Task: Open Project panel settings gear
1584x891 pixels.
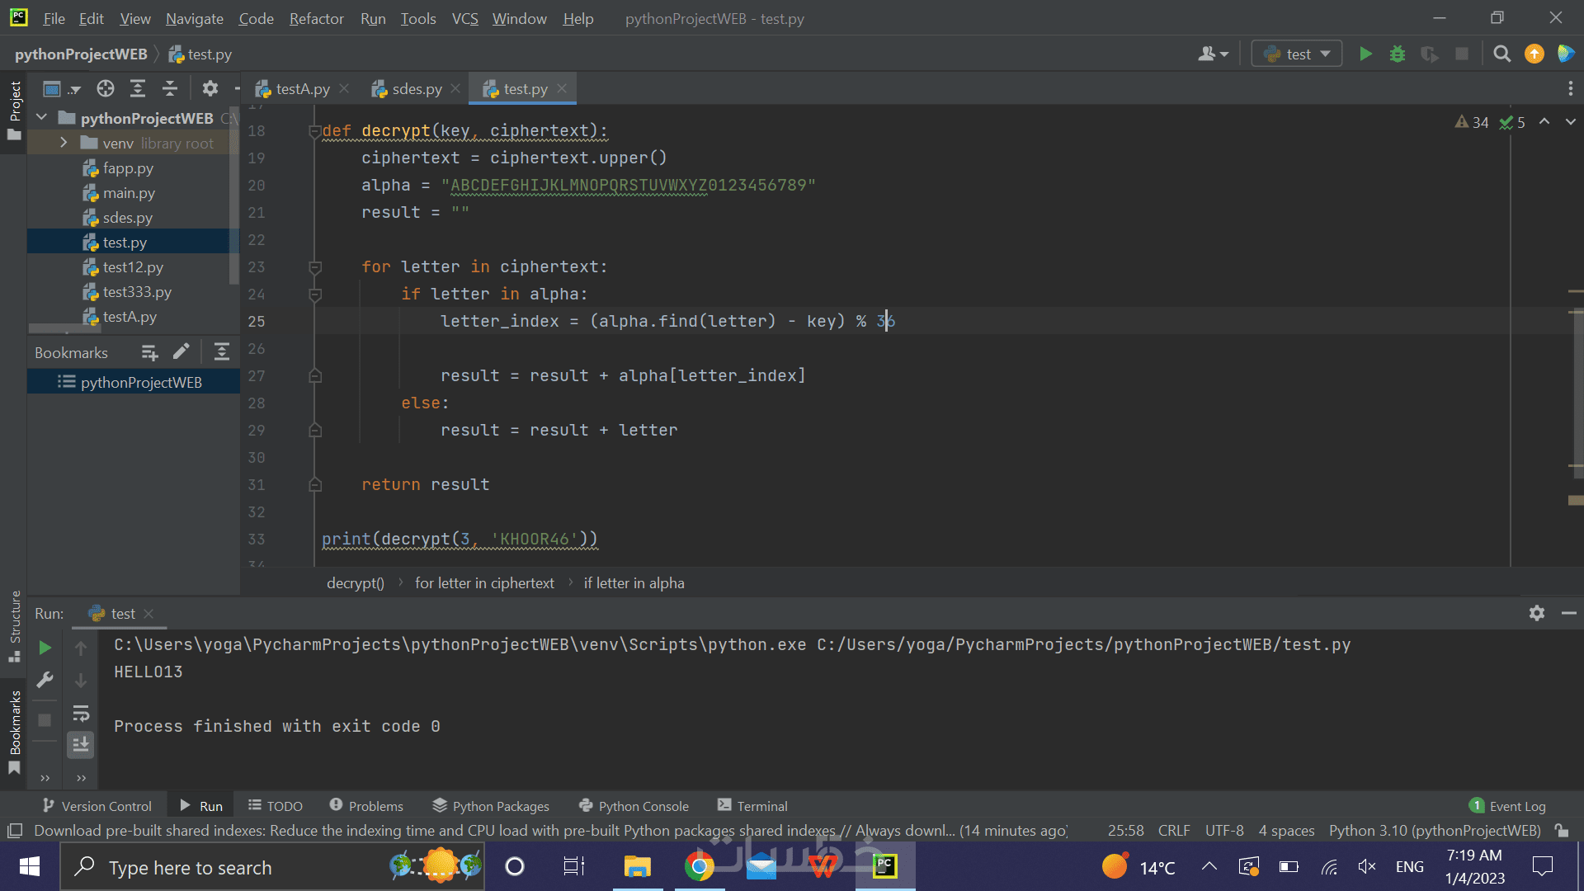Action: point(210,88)
